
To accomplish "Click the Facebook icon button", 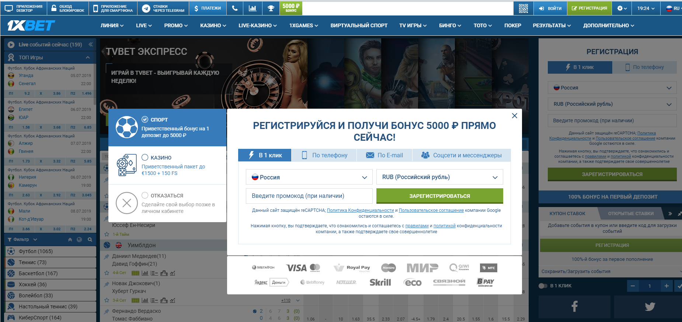I will [574, 307].
